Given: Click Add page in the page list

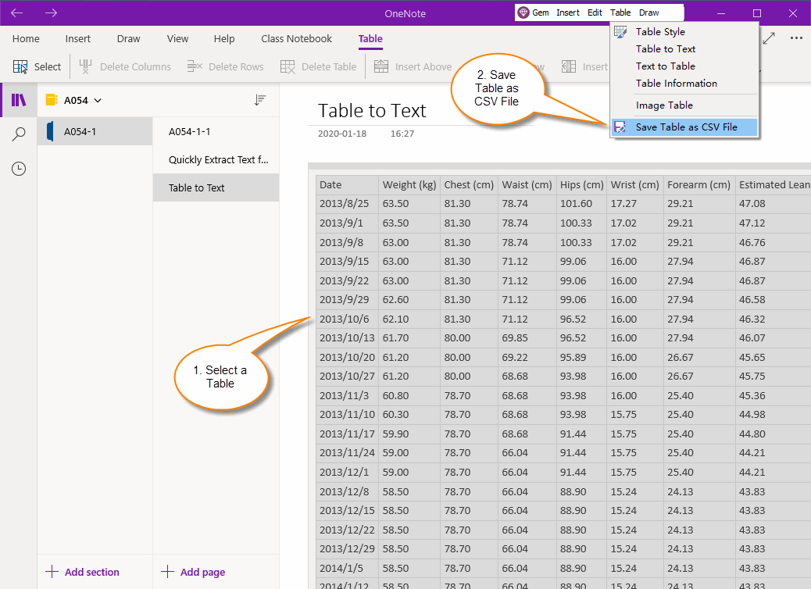Looking at the screenshot, I should 192,572.
